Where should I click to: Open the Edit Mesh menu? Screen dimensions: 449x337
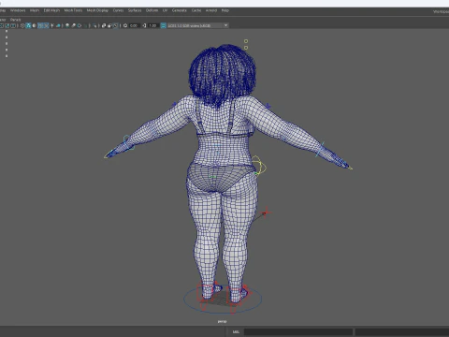(51, 10)
